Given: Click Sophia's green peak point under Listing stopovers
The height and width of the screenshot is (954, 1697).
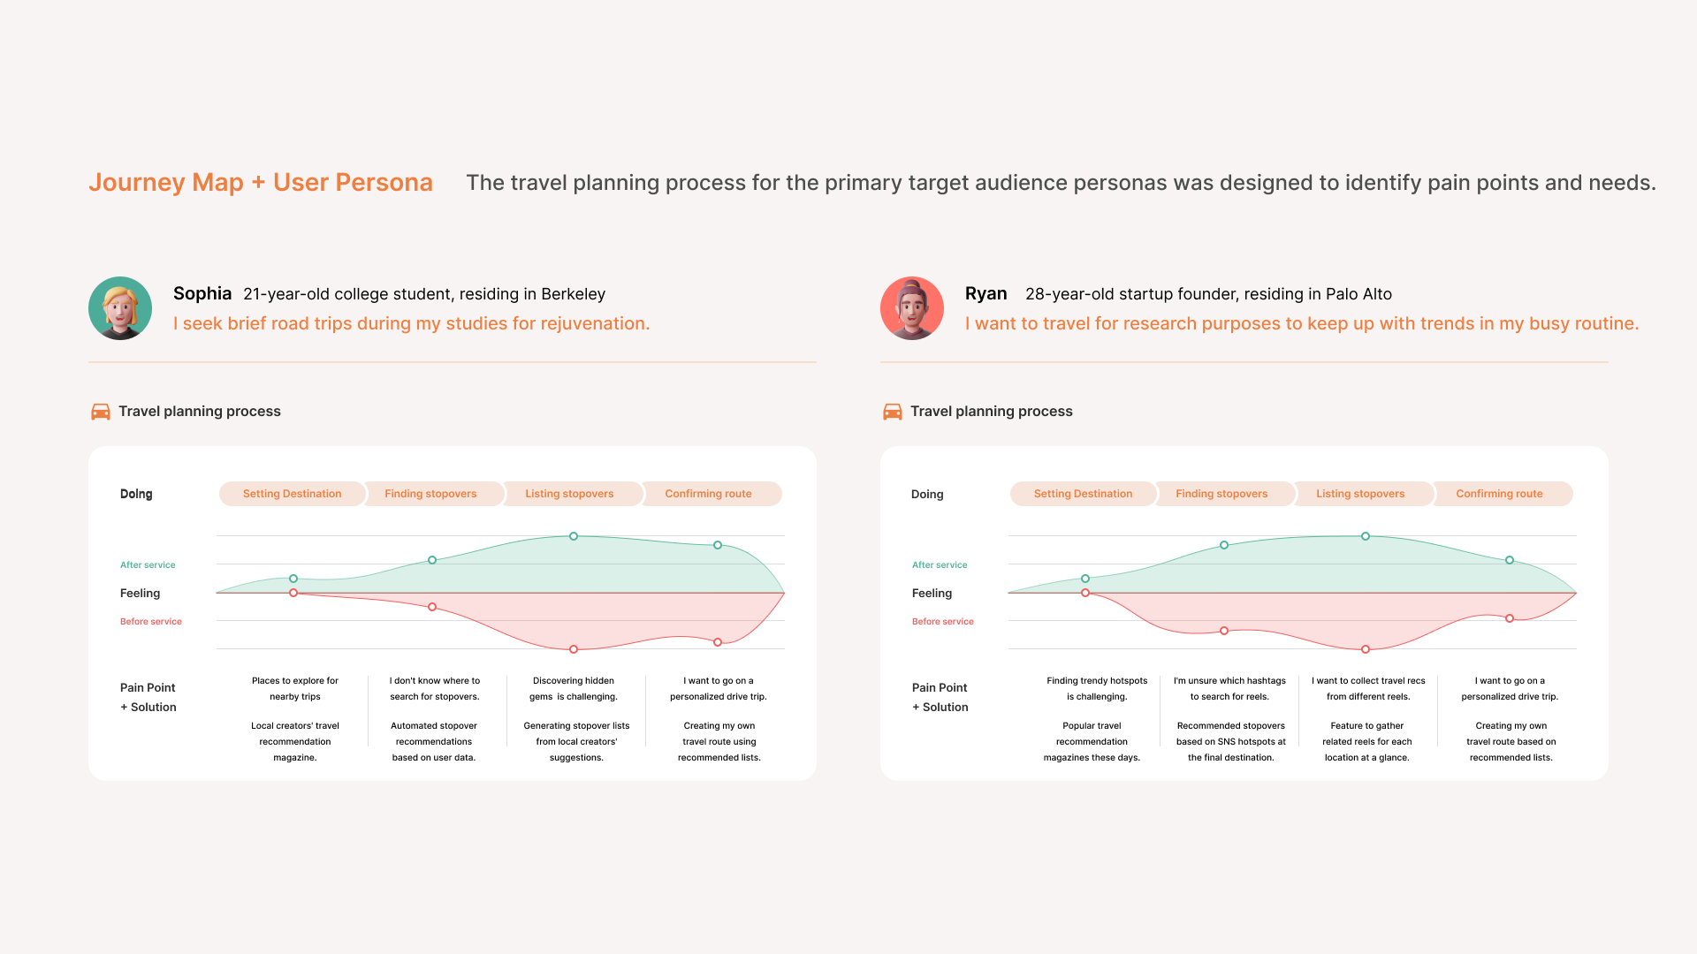Looking at the screenshot, I should click(574, 536).
